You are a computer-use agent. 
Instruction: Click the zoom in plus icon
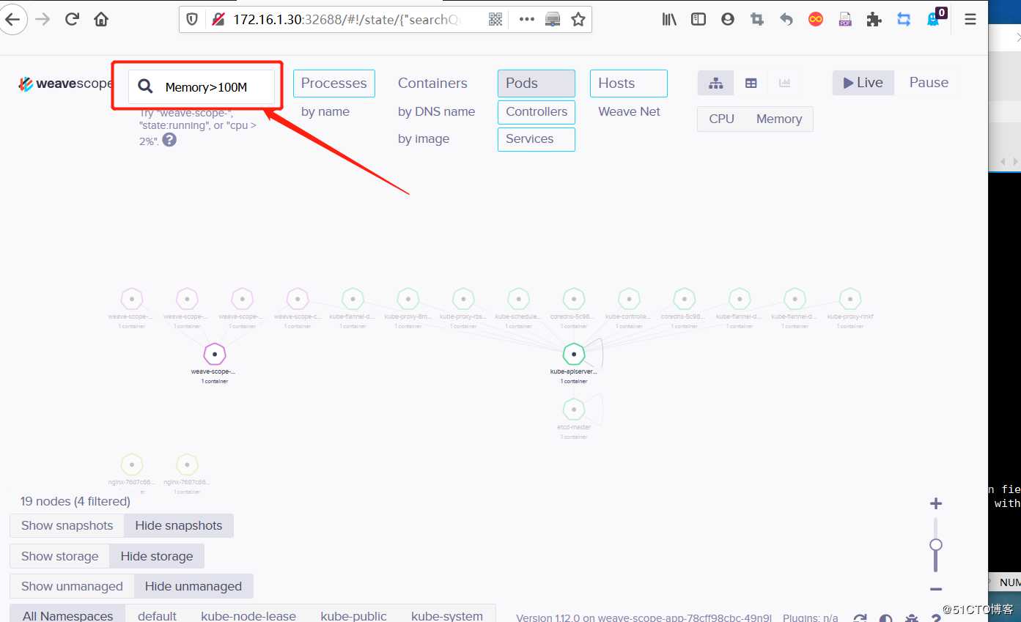click(935, 503)
